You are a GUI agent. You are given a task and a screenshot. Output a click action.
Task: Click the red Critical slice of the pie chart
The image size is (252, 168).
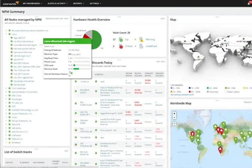(86, 36)
